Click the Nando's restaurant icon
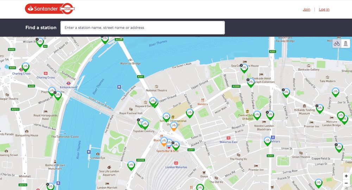This screenshot has width=352, height=190. point(202,100)
